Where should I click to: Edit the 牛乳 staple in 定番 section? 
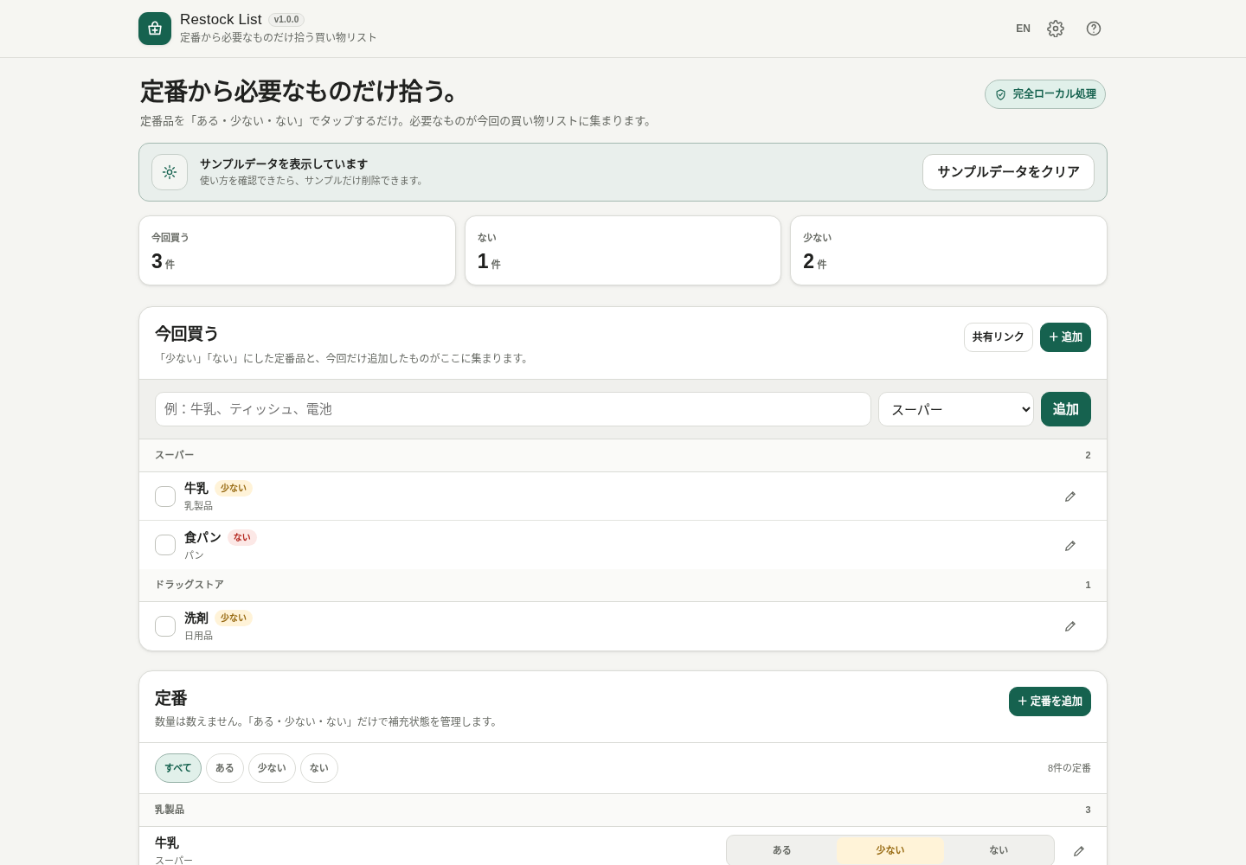click(x=1079, y=851)
